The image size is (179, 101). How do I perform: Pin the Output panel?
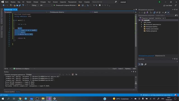tap(133, 72)
